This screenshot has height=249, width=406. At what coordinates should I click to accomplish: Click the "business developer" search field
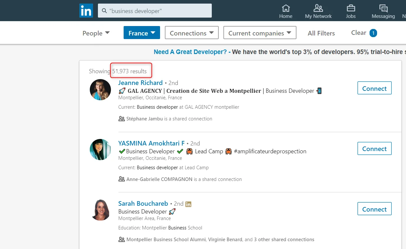tap(155, 11)
